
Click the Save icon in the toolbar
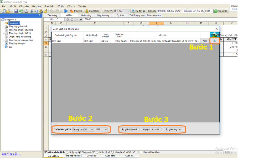tap(16, 11)
